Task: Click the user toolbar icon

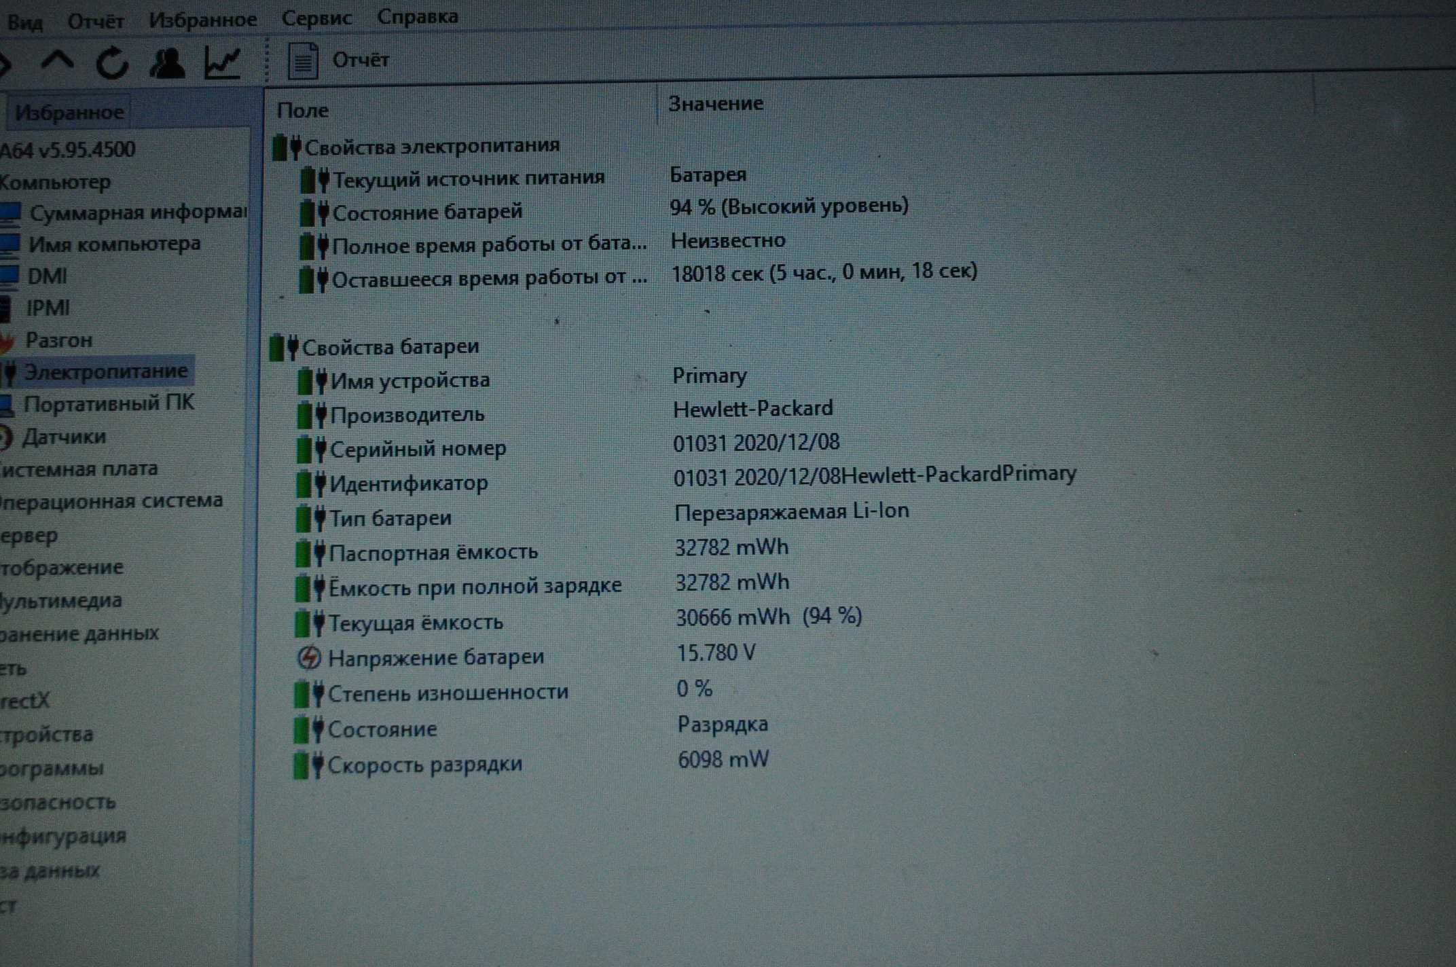Action: click(x=167, y=63)
